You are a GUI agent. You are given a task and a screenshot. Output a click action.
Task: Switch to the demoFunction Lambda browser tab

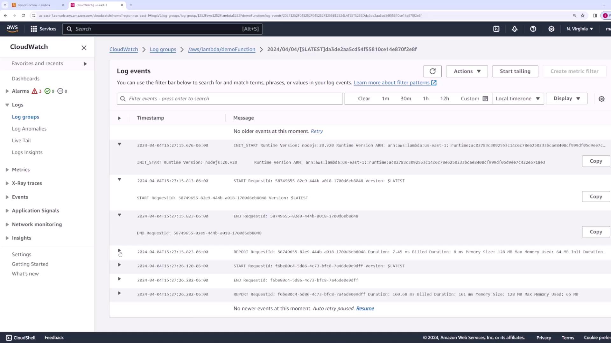34,5
